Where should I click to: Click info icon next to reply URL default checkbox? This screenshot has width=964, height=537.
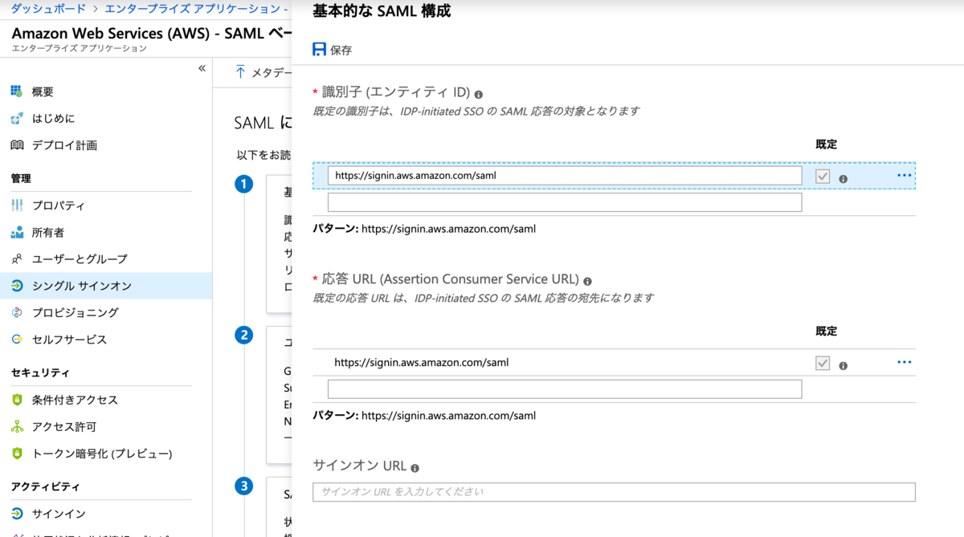coord(843,365)
